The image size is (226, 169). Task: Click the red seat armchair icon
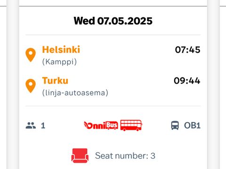80,155
